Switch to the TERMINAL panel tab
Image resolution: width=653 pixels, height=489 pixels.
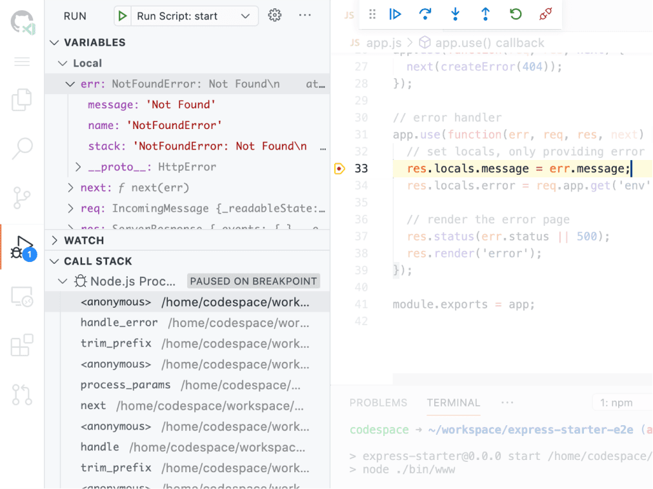tap(453, 403)
